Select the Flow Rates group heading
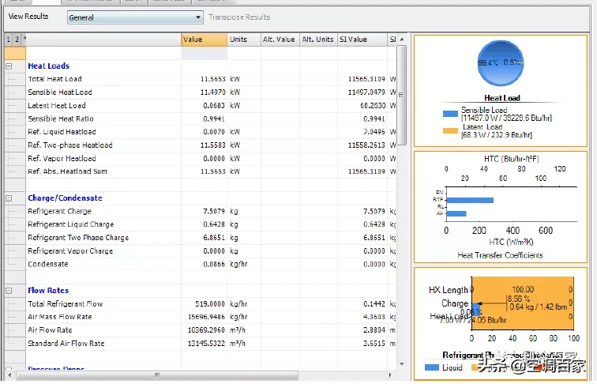This screenshot has height=384, width=597. (x=48, y=291)
